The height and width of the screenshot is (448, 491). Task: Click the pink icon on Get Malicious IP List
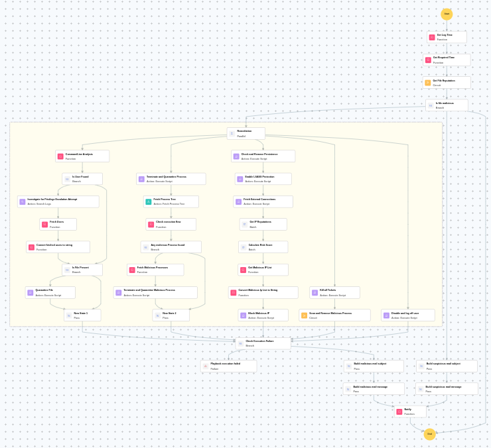(243, 270)
